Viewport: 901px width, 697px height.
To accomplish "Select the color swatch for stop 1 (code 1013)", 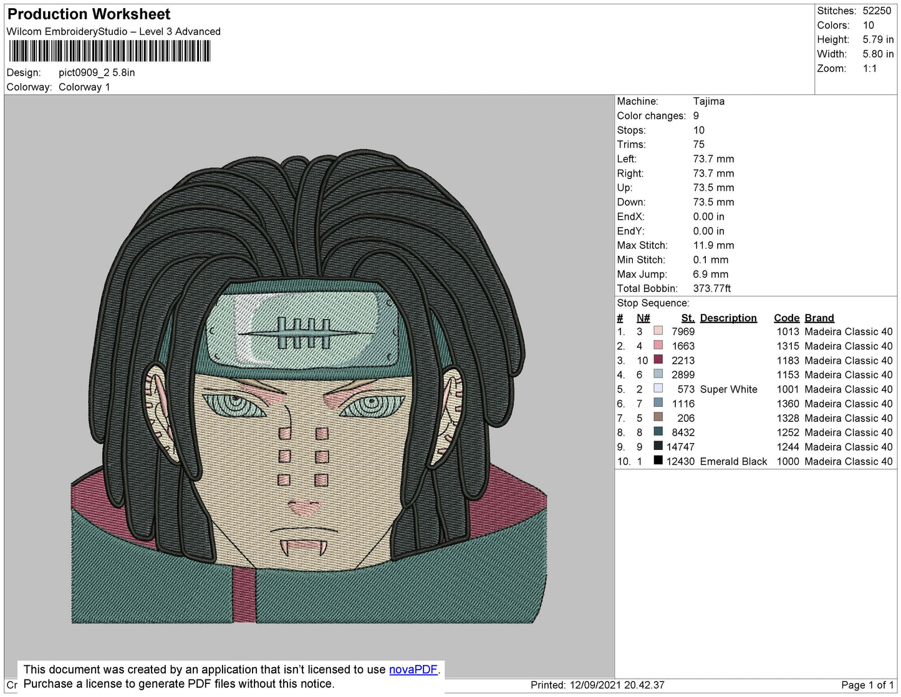I will coord(658,331).
